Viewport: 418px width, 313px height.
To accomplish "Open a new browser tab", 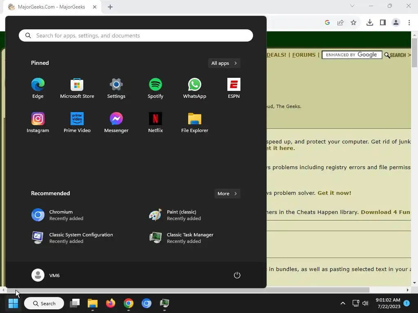I will (x=110, y=7).
